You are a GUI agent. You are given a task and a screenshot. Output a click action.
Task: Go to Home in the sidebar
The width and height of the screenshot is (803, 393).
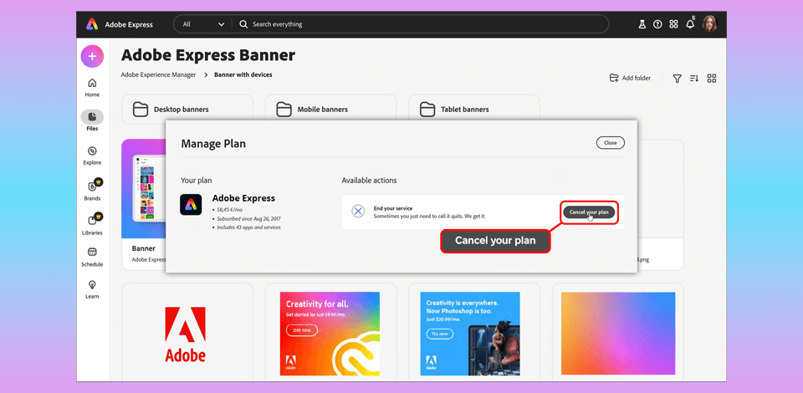(x=92, y=88)
